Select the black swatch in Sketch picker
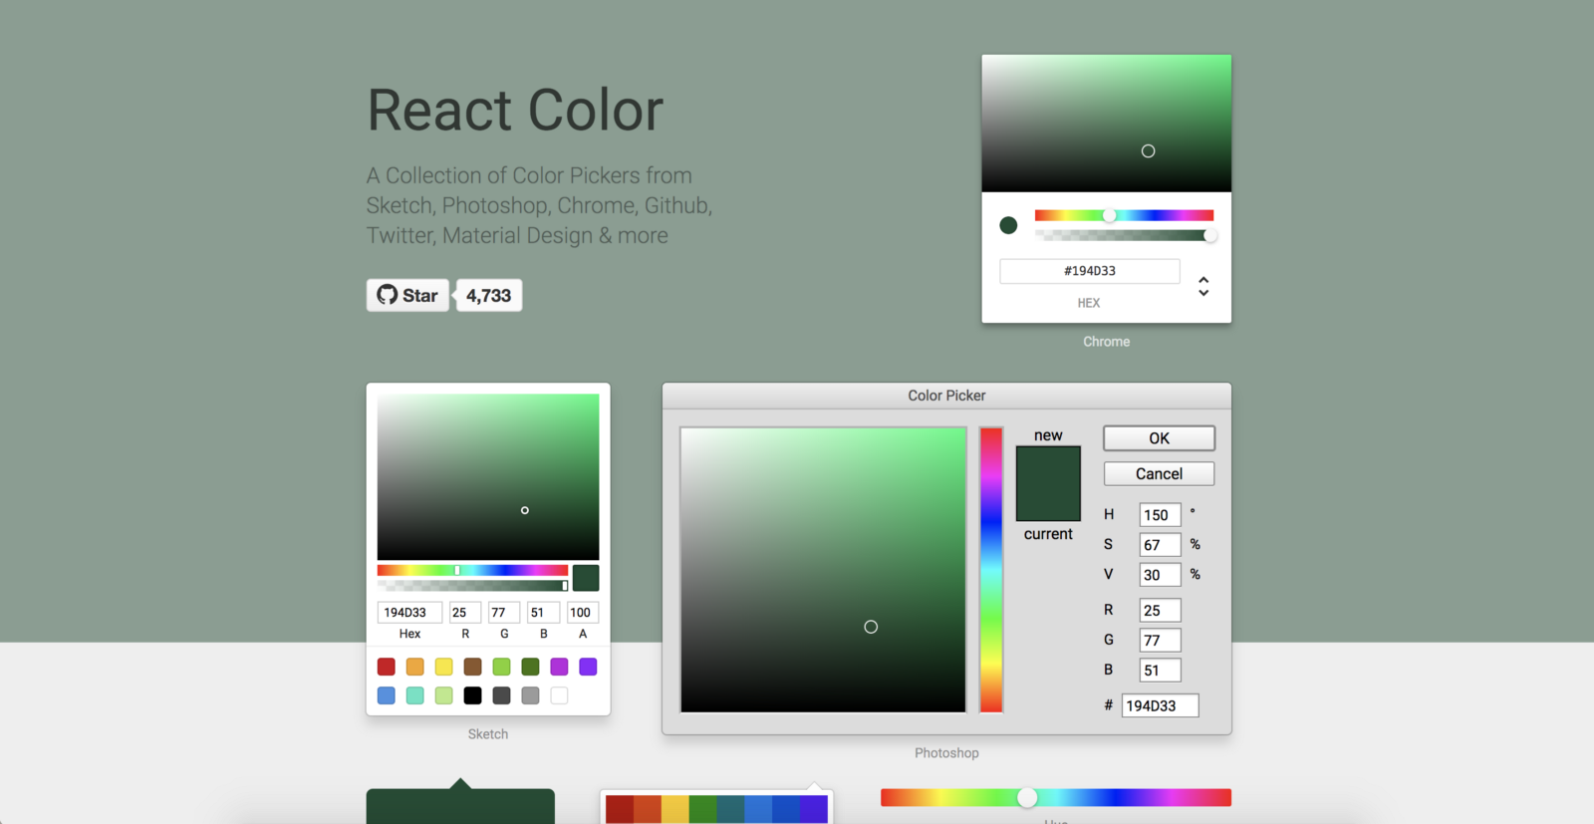 (x=473, y=695)
